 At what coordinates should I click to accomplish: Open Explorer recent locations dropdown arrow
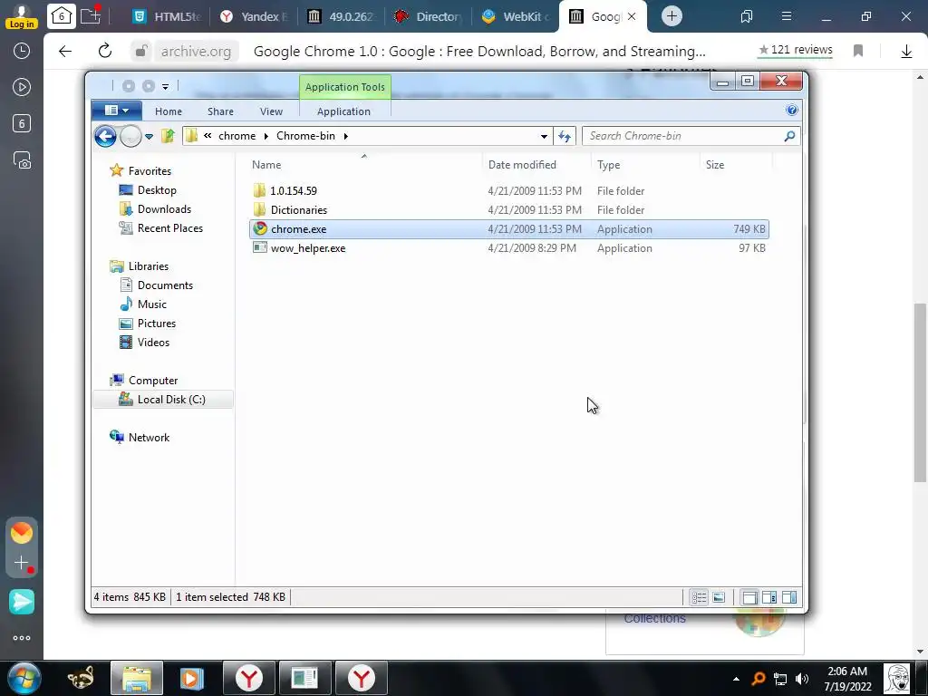(x=150, y=137)
